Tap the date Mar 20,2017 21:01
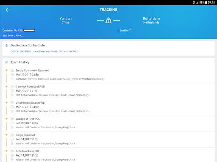The width and height of the screenshot is (217, 162). (27, 91)
